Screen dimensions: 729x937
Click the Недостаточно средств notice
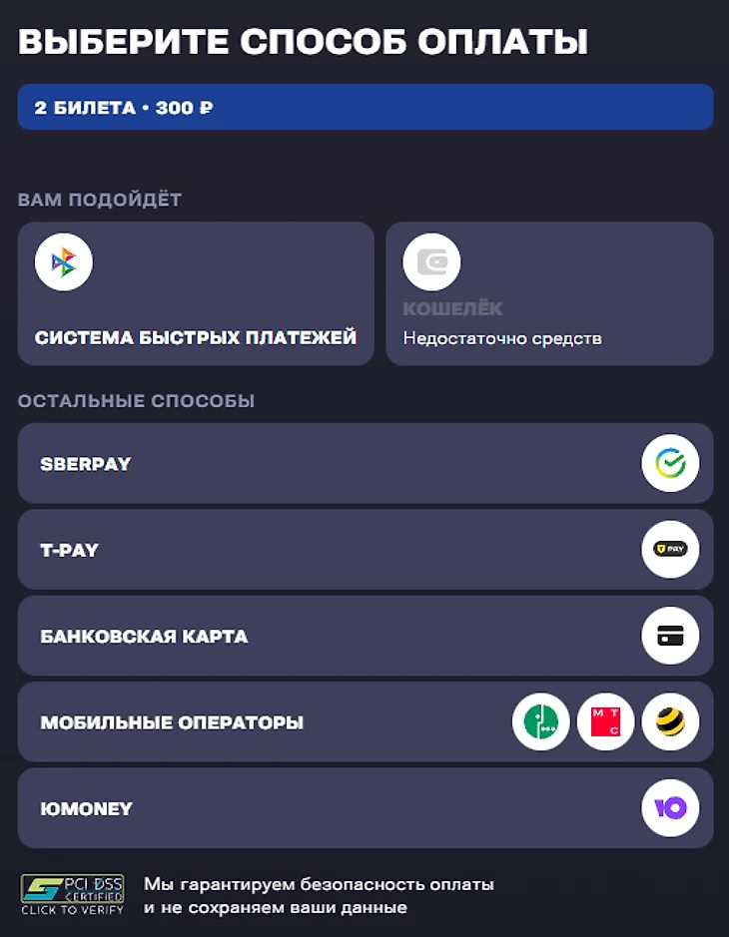click(502, 338)
